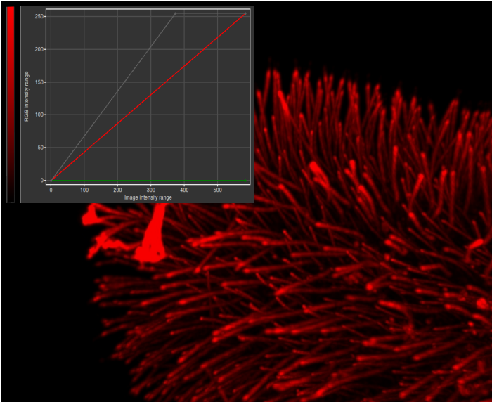Click the "Image intensity range" axis title
Viewport: 492px width, 402px height.
(x=148, y=197)
